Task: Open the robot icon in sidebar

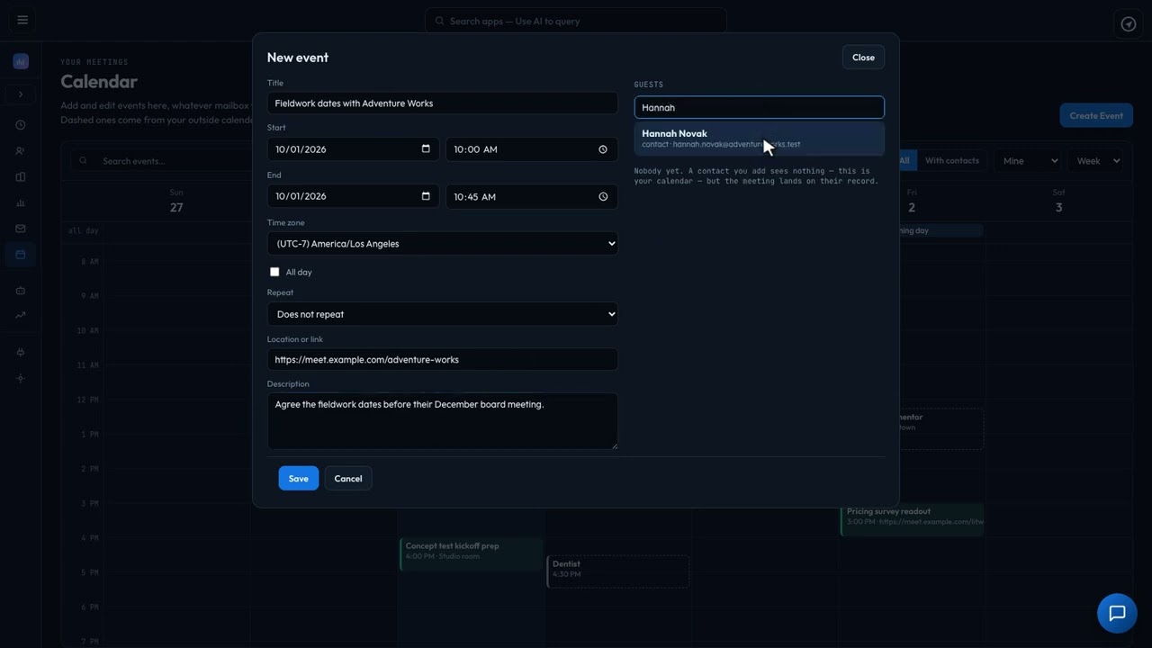Action: click(x=21, y=290)
